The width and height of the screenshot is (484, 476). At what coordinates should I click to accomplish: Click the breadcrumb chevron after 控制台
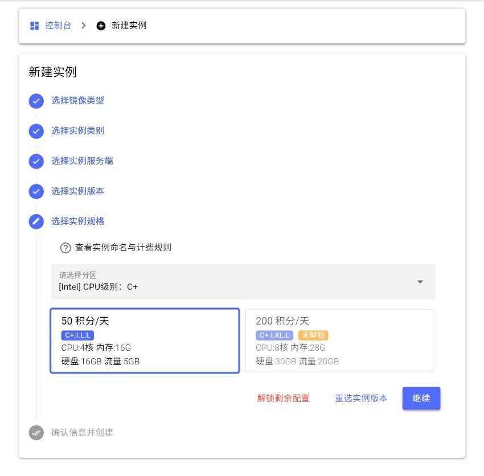click(83, 25)
